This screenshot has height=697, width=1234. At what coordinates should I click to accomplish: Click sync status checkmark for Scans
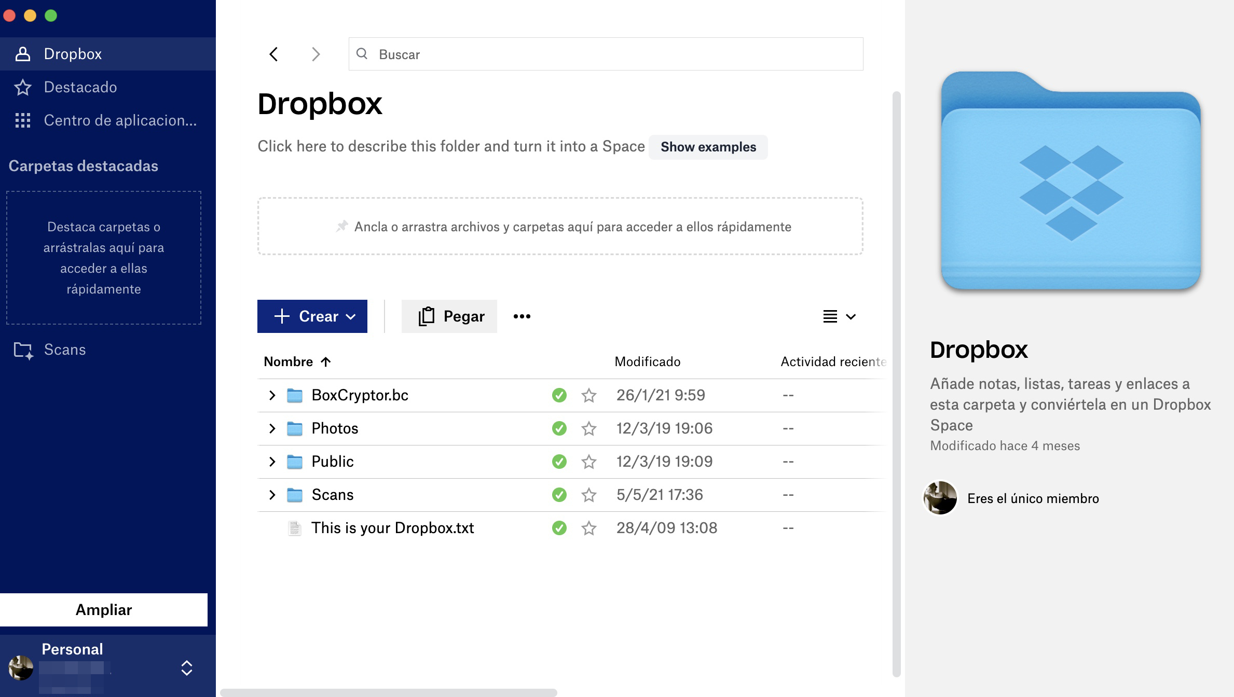point(559,495)
